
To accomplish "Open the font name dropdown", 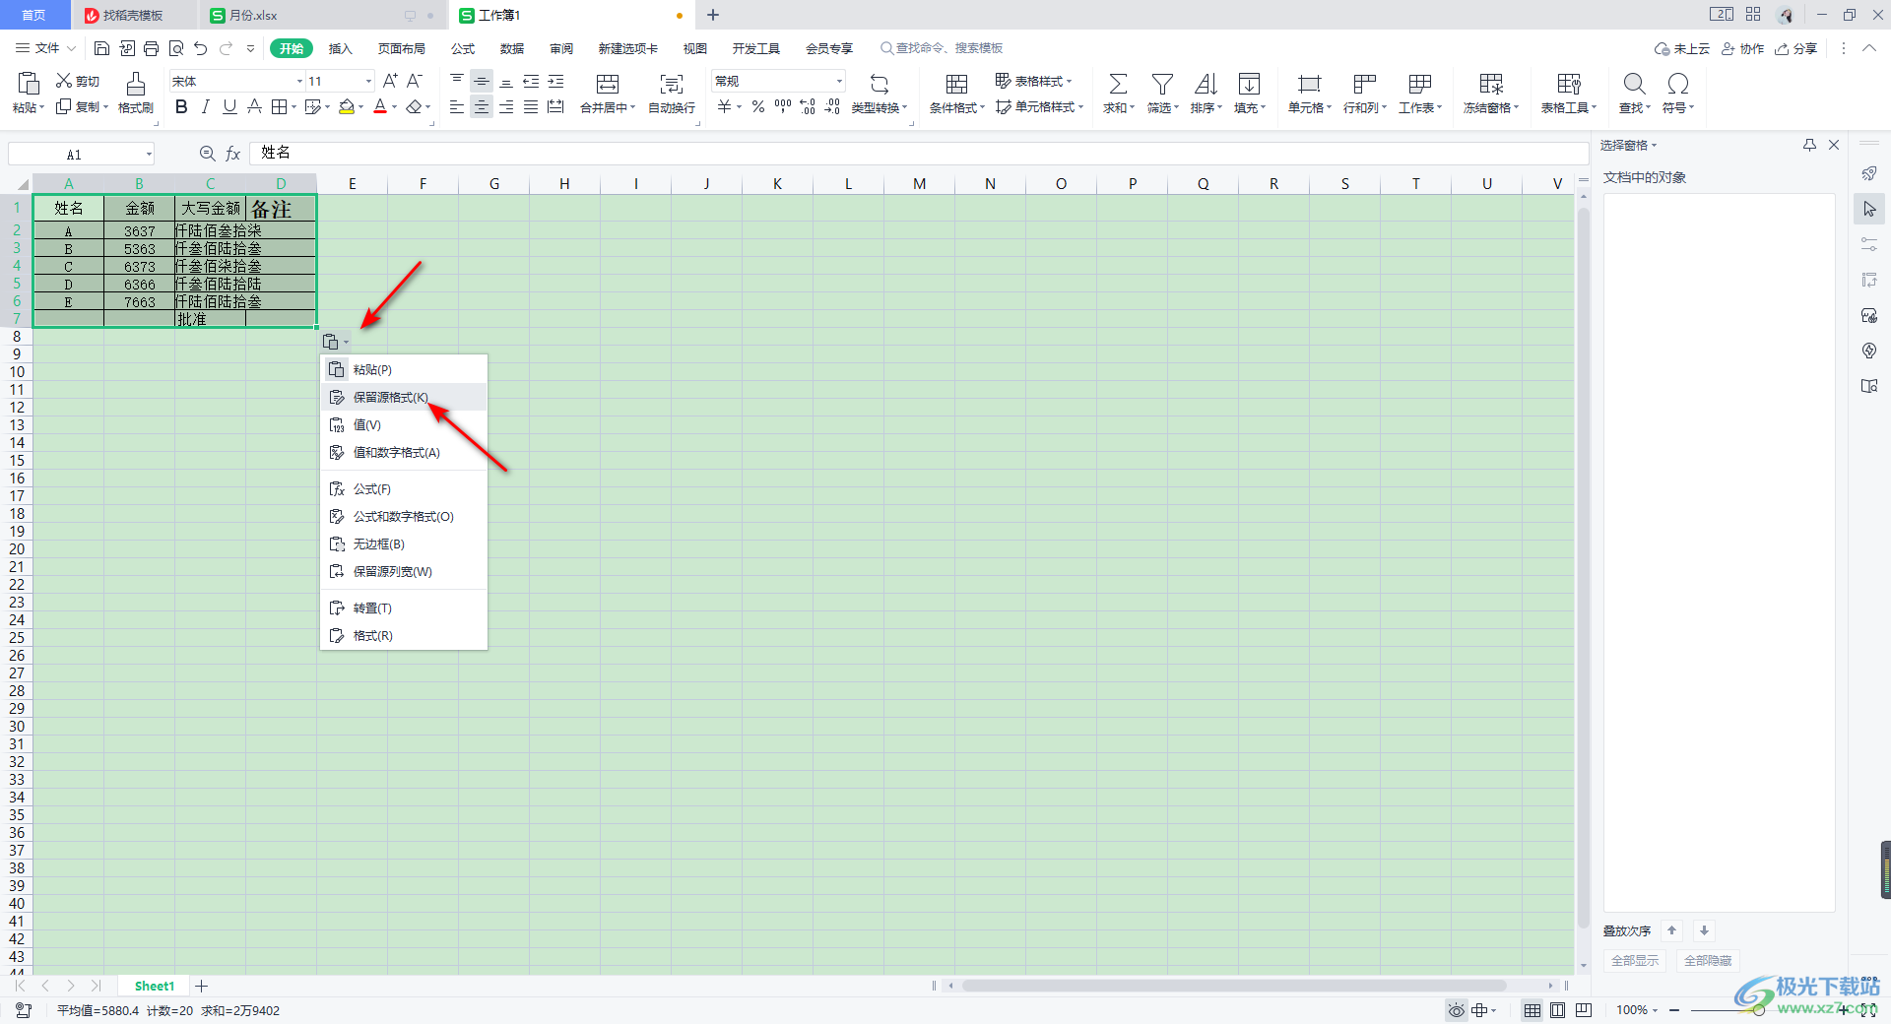I will pyautogui.click(x=299, y=81).
